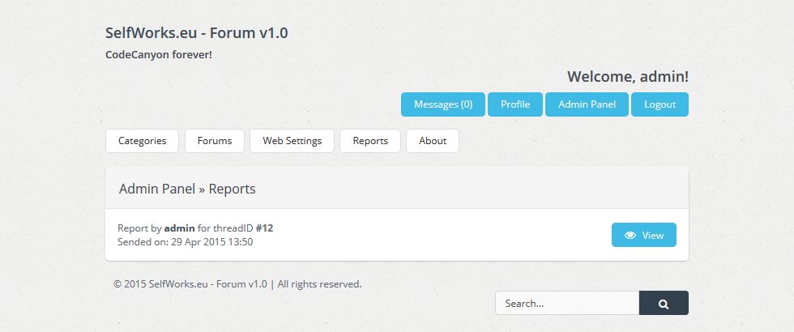Open the blue Admin Panel button
794x332 pixels.
tap(587, 104)
